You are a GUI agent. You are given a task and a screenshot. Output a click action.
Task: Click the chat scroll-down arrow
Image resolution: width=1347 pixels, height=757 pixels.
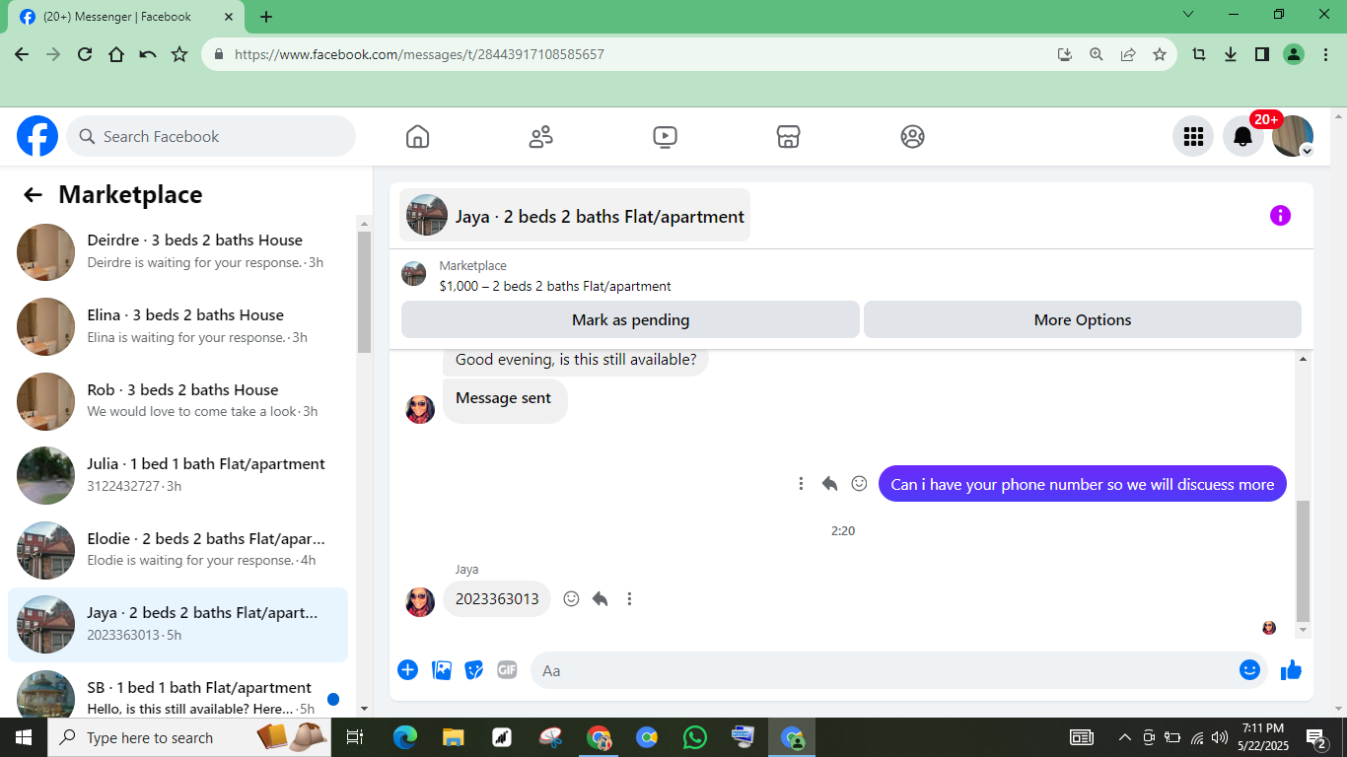1303,630
